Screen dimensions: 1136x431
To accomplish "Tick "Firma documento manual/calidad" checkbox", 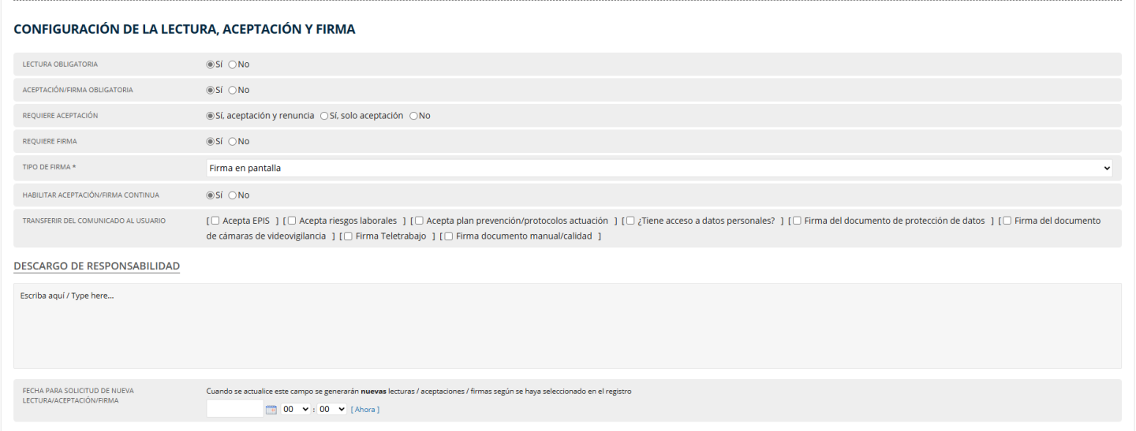I will tap(448, 236).
